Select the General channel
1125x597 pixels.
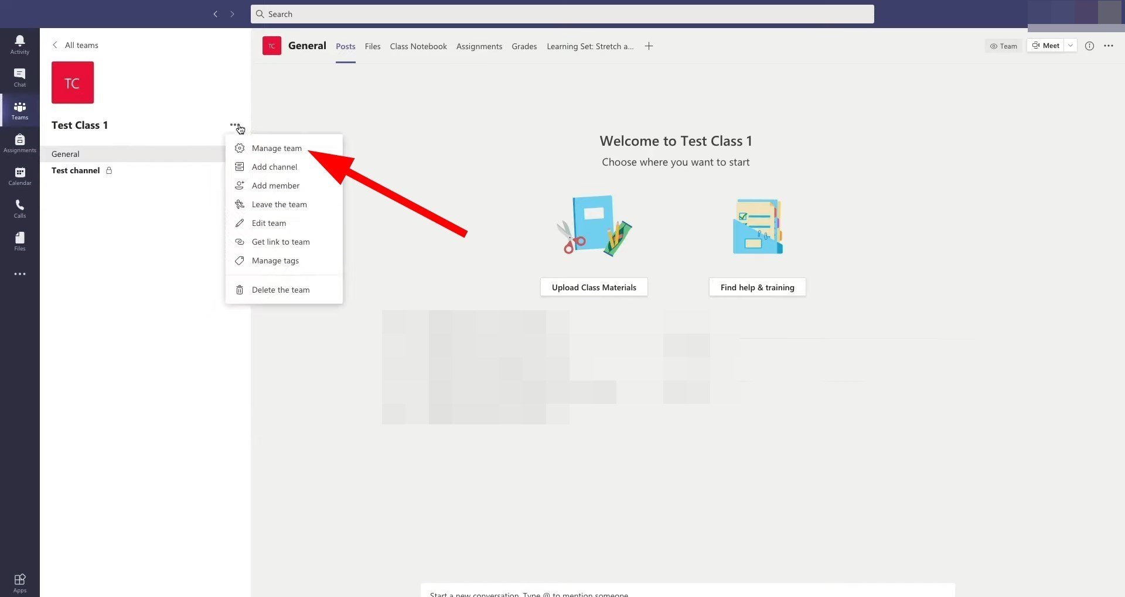click(x=133, y=154)
